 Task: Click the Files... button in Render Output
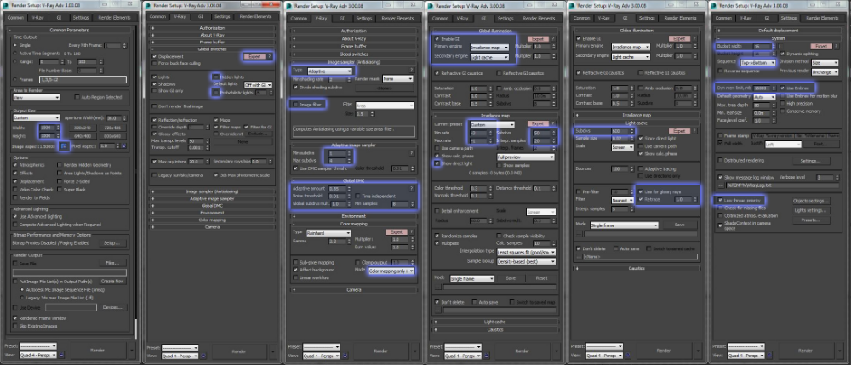(x=112, y=263)
